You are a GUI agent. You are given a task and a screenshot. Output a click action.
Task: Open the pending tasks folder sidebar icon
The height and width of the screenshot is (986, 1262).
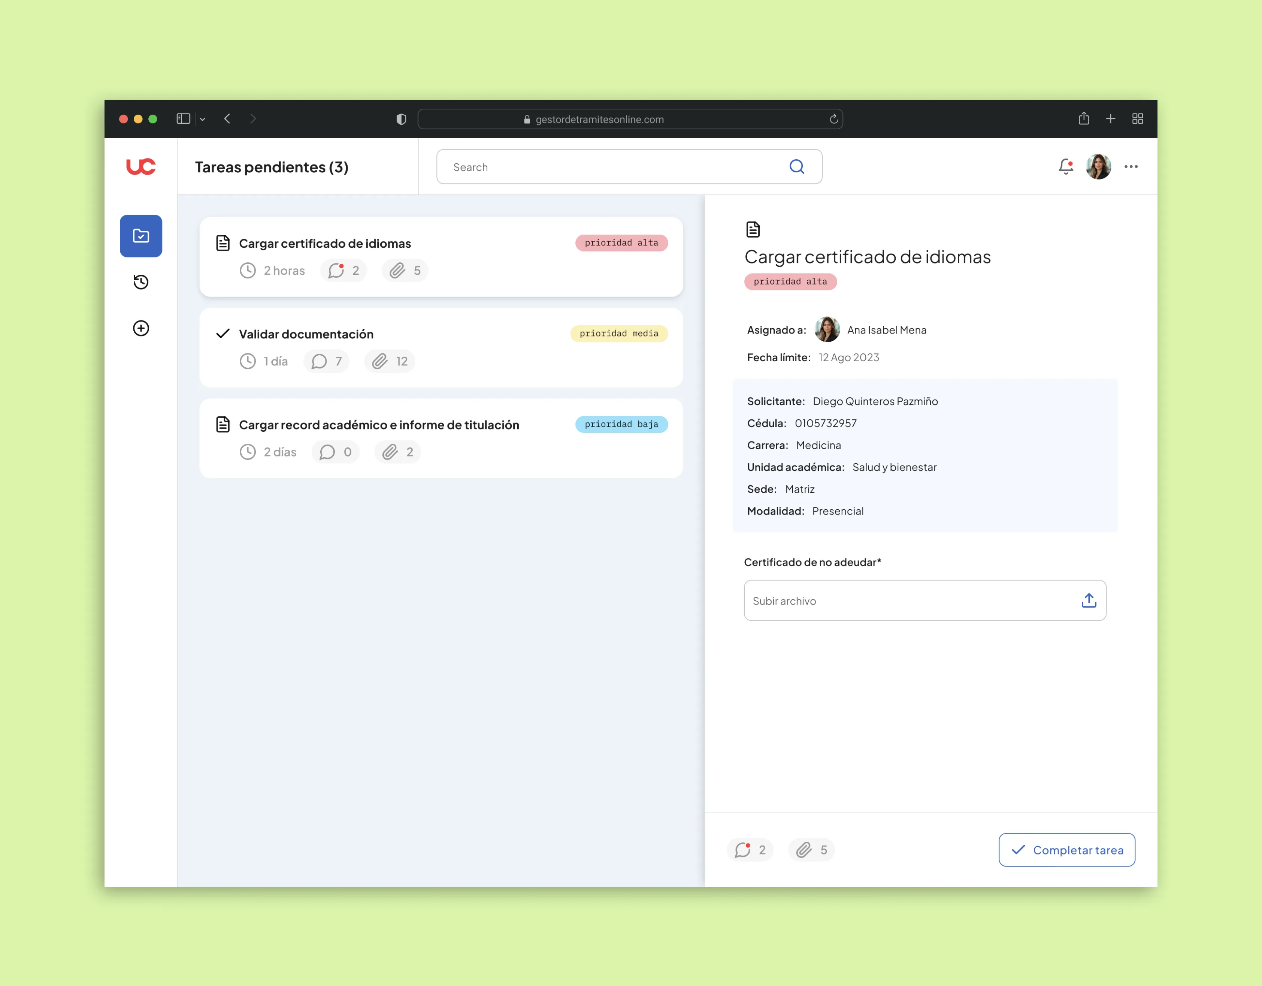[140, 236]
